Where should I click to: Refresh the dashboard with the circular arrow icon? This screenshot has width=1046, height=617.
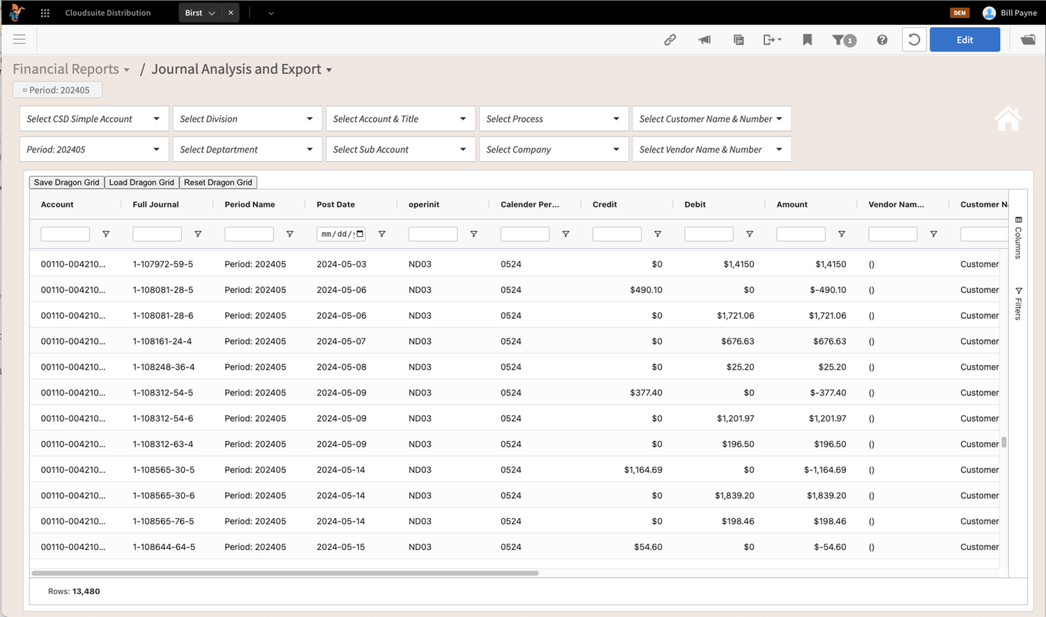tap(914, 40)
